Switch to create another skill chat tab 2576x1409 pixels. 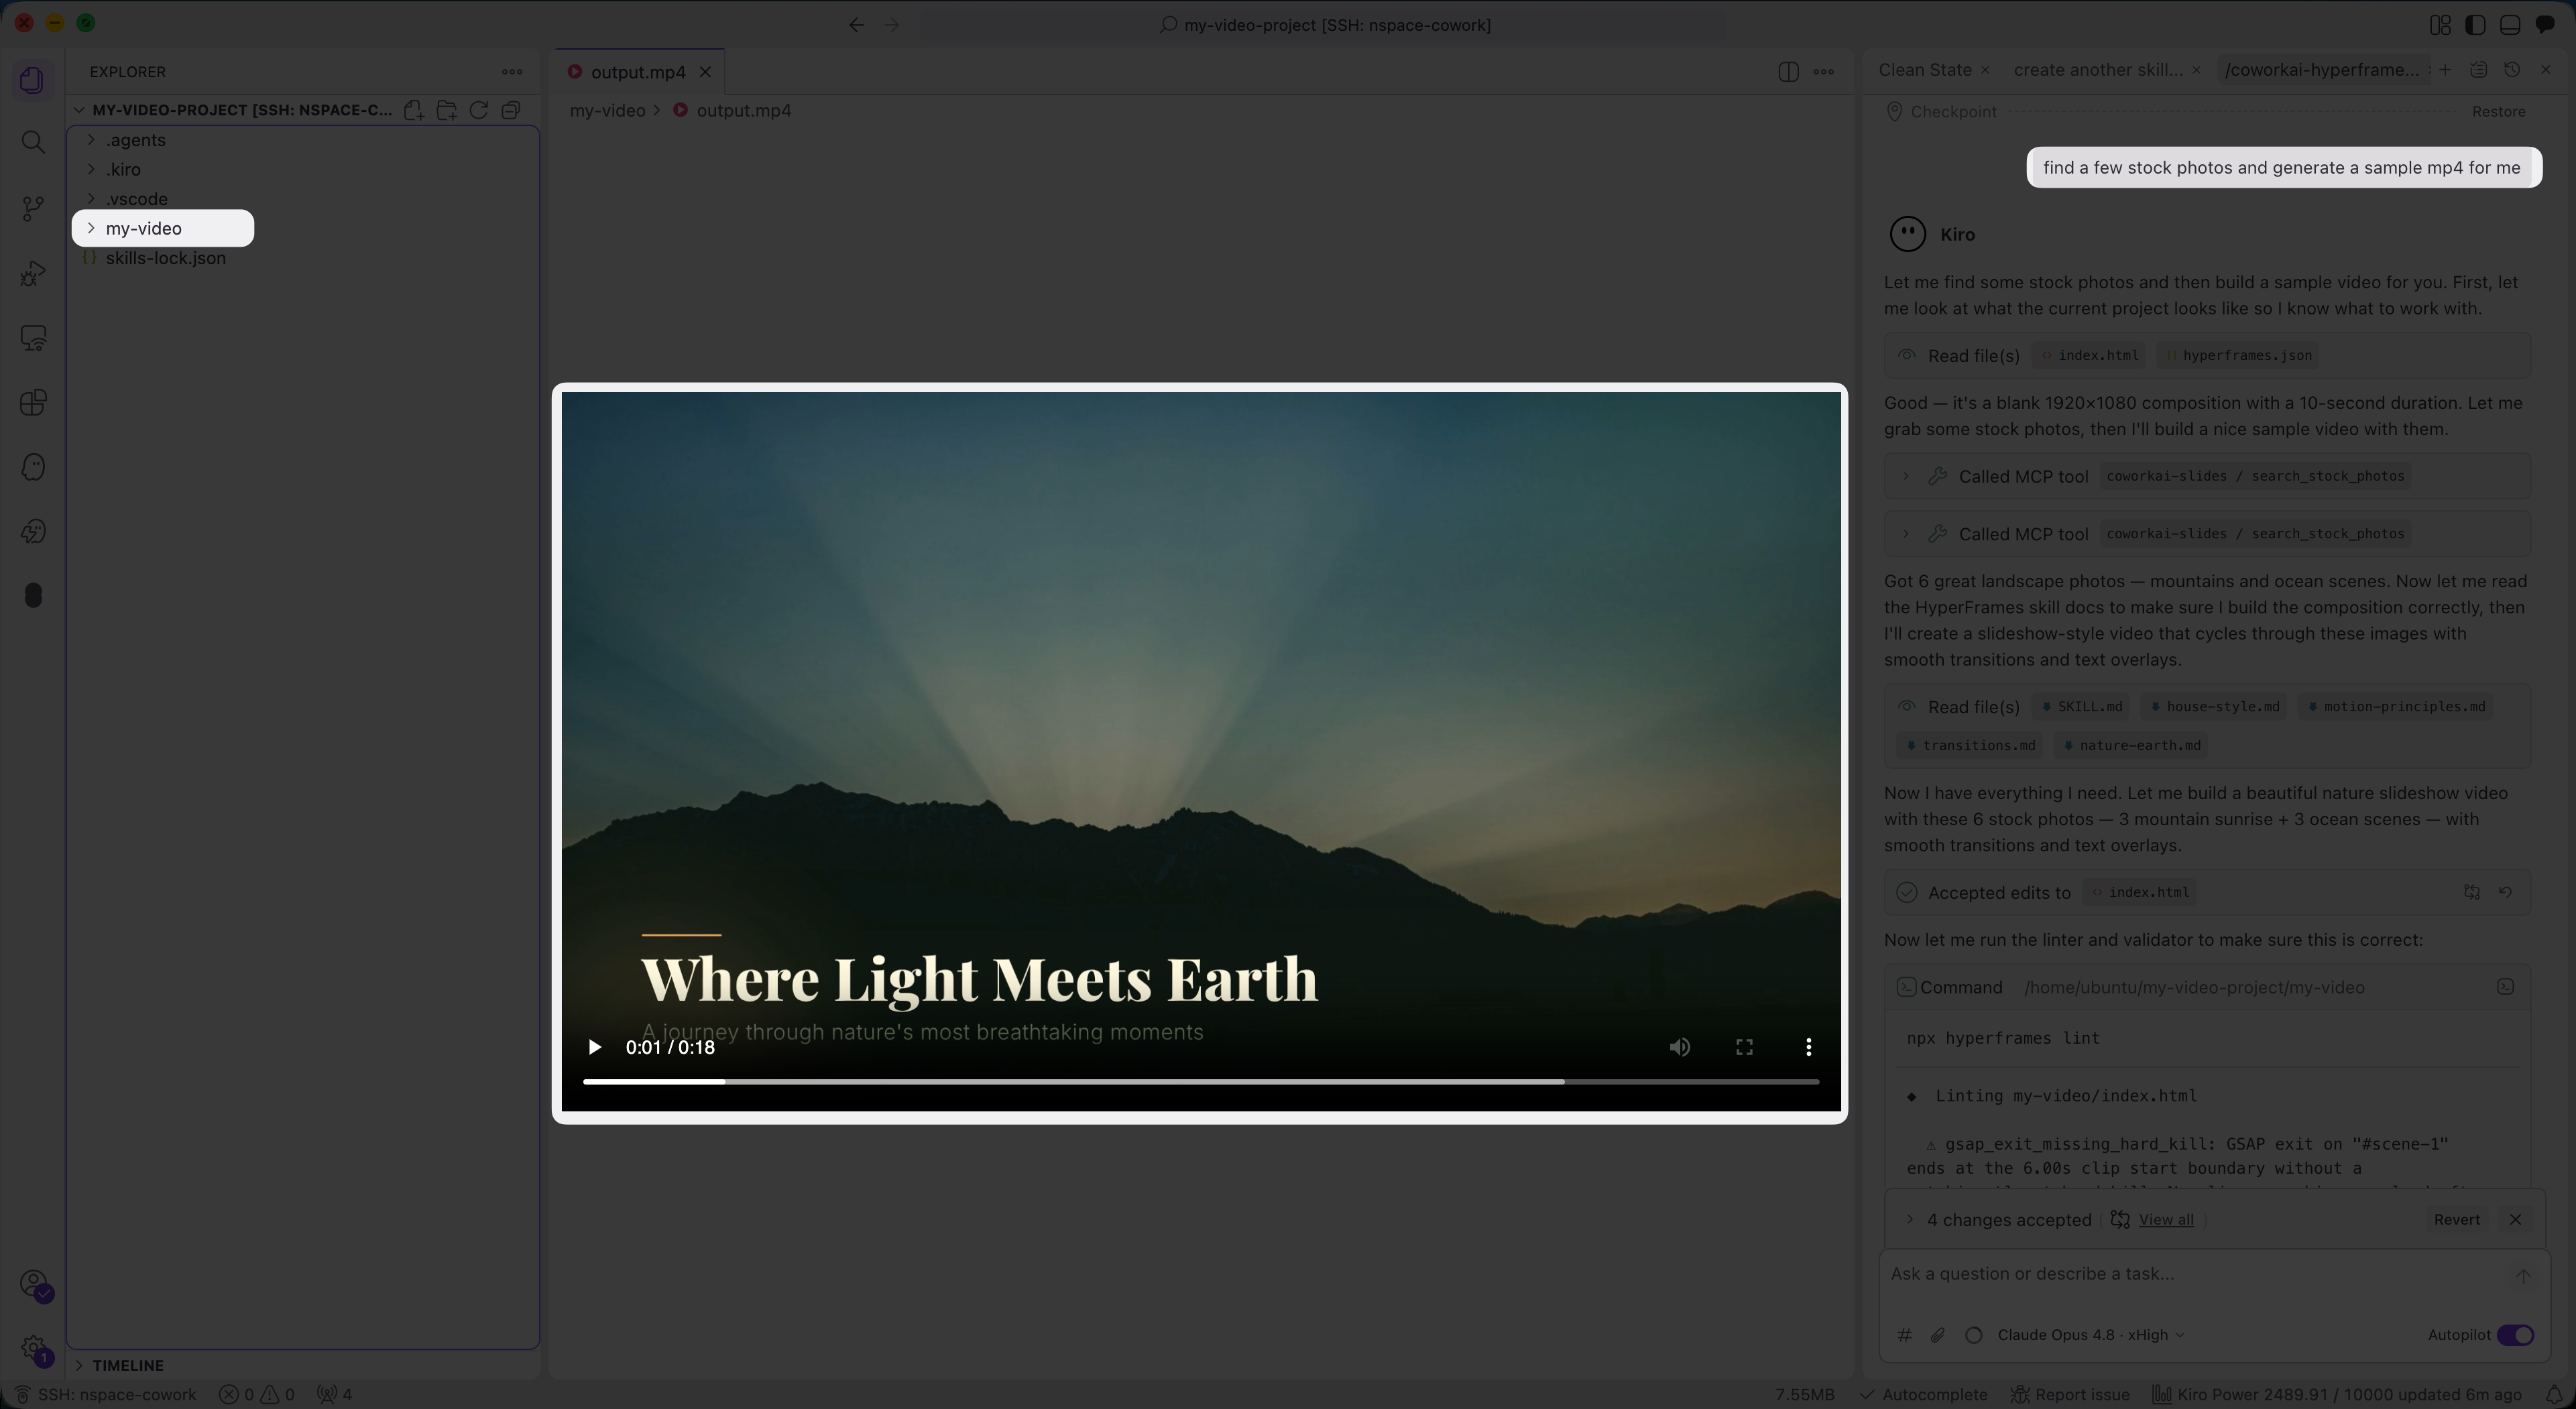pos(2098,70)
